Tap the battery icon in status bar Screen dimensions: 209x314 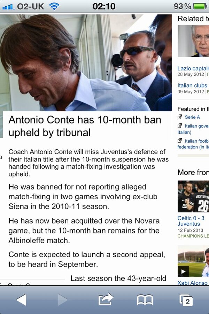click(200, 6)
